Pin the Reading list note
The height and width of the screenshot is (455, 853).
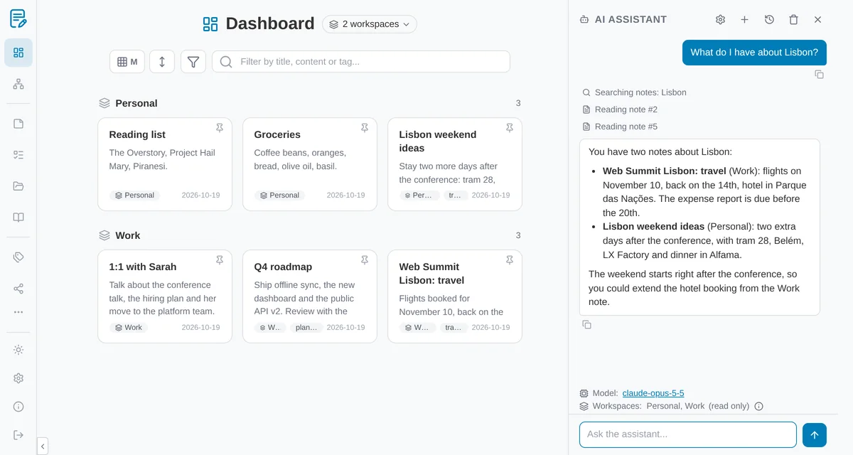click(x=220, y=128)
